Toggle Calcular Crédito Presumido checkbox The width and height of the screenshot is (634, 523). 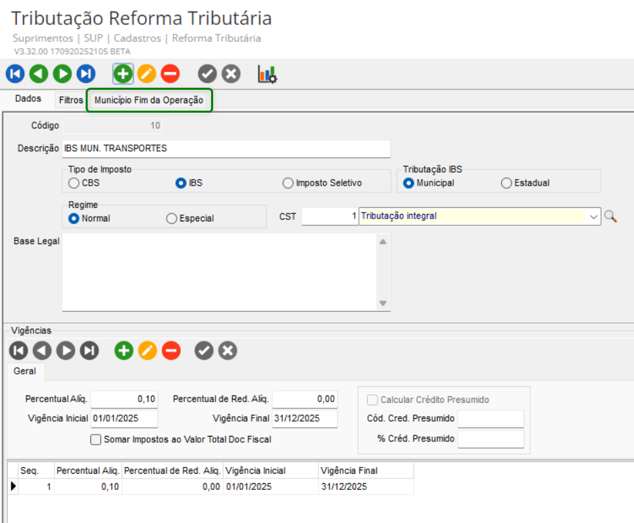(x=372, y=400)
